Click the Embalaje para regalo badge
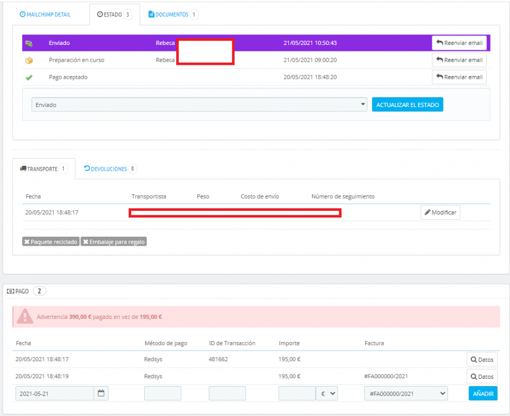The height and width of the screenshot is (416, 510). pyautogui.click(x=114, y=241)
